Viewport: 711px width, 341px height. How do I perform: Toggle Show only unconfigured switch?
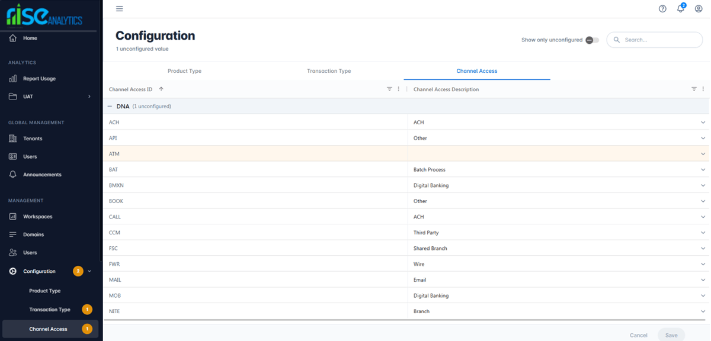[x=592, y=40]
